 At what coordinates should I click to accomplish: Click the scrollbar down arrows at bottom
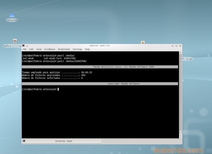pos(180,136)
